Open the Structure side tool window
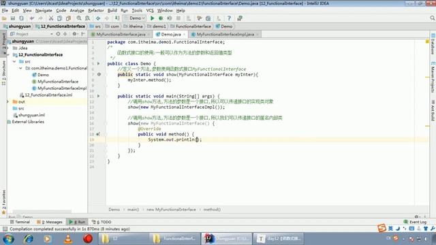This screenshot has width=436, height=245. tap(3, 73)
